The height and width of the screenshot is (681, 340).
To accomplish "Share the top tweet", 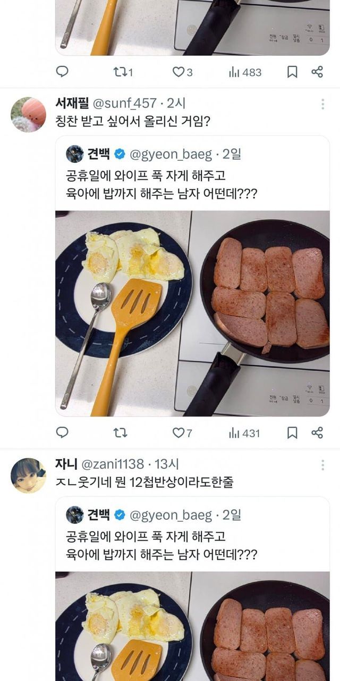I will point(317,72).
